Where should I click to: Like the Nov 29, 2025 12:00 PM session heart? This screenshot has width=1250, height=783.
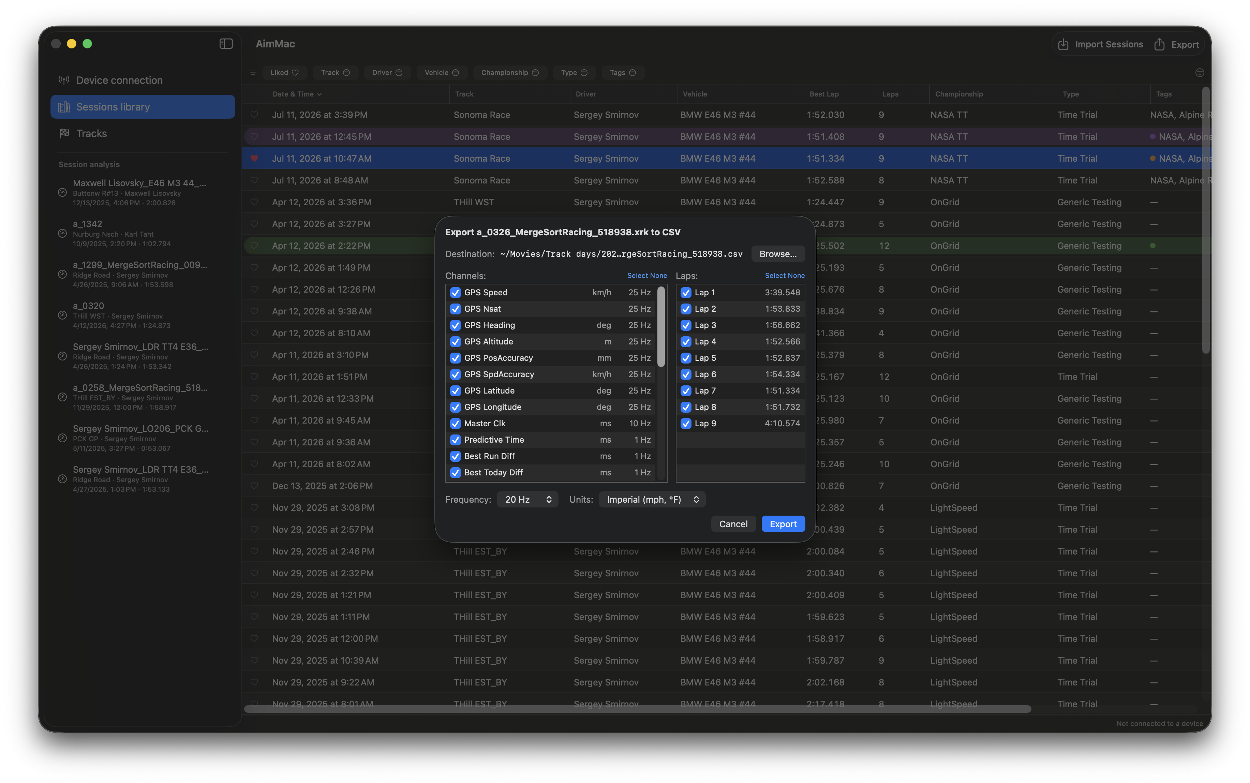[x=254, y=638]
